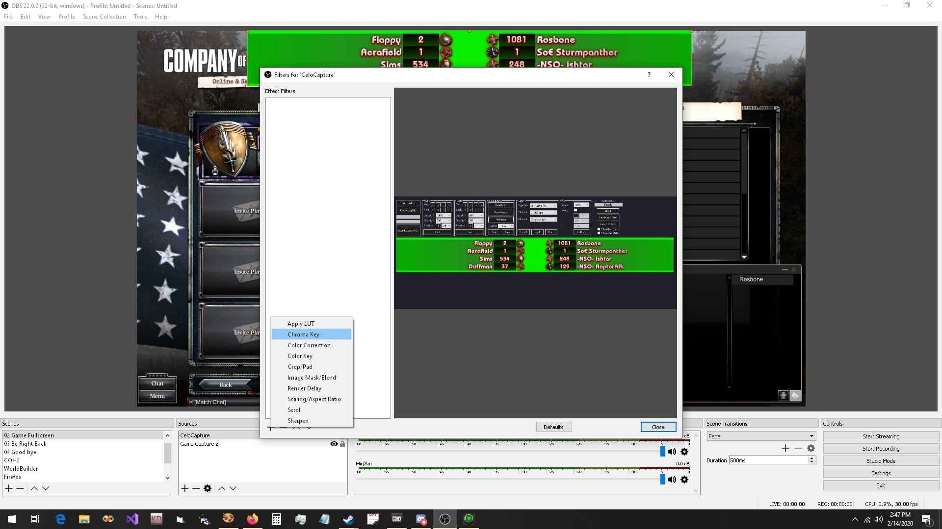Click the Mic/Aux volume slider handle

(663, 480)
